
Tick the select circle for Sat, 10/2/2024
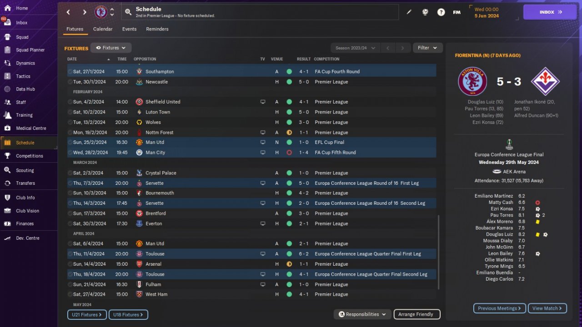coord(70,112)
